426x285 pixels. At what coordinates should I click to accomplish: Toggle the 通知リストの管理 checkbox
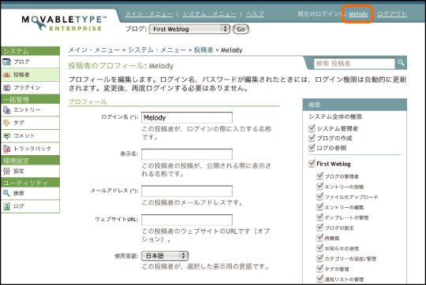coord(319,279)
